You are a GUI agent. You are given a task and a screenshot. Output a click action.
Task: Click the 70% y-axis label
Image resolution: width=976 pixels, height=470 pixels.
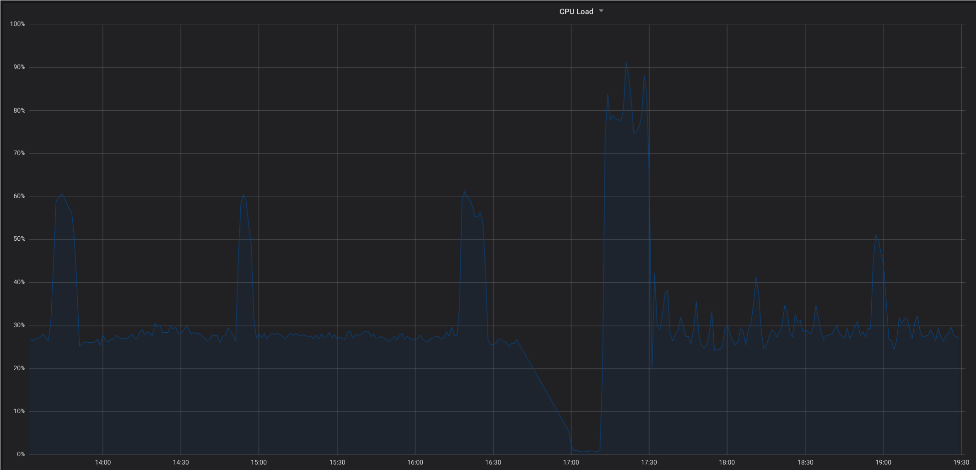pyautogui.click(x=19, y=153)
